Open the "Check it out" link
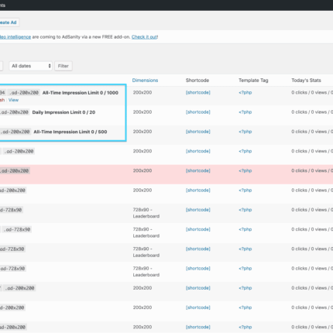The height and width of the screenshot is (333, 333). (144, 37)
